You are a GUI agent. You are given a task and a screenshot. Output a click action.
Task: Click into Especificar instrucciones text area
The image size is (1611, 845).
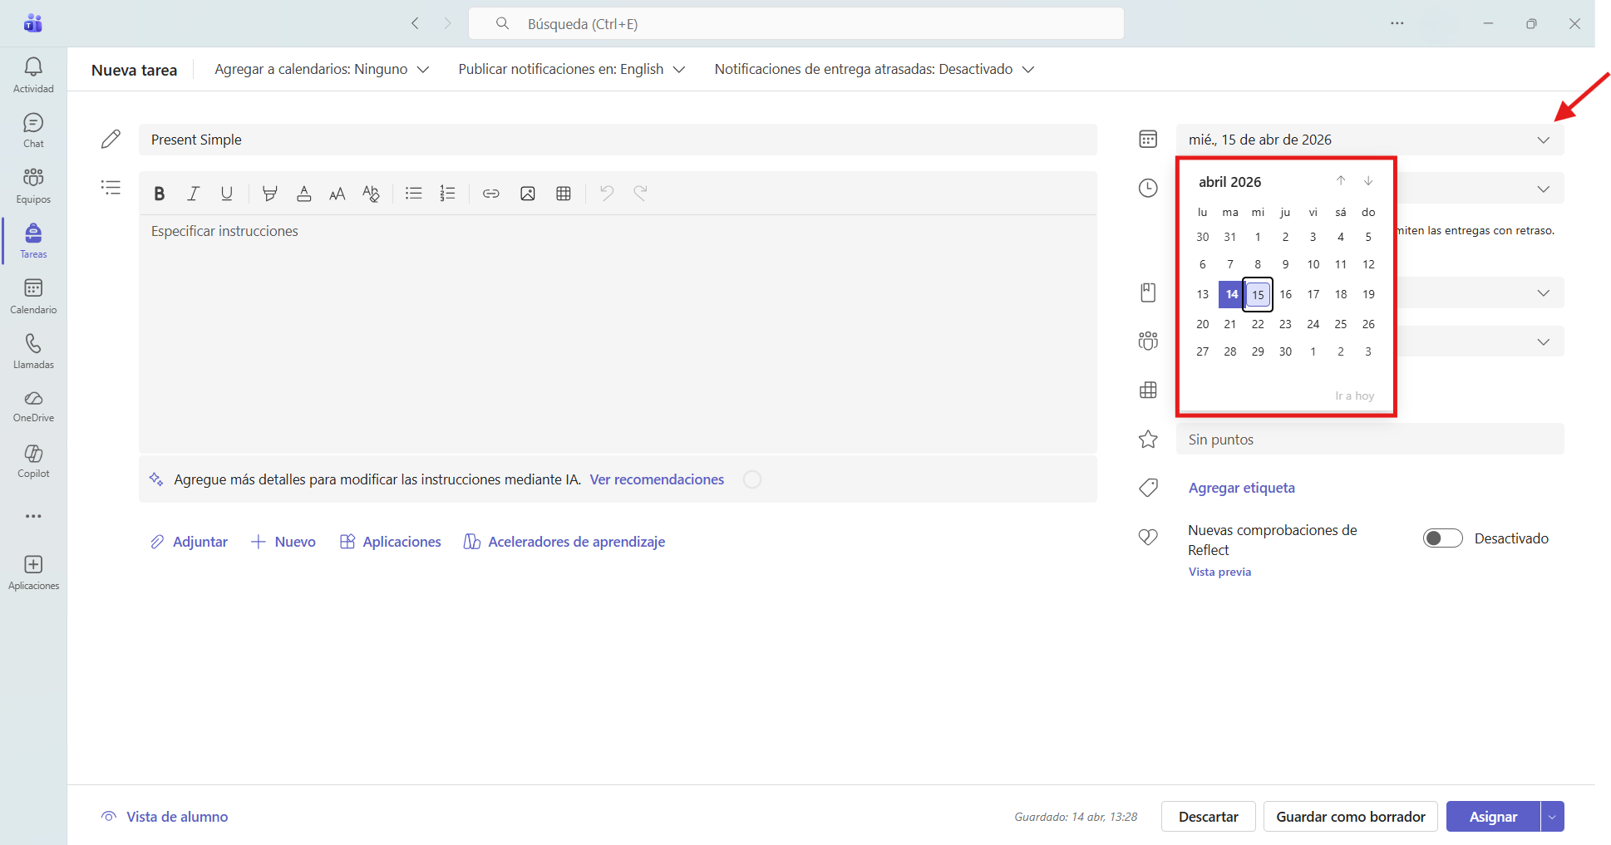coord(618,332)
